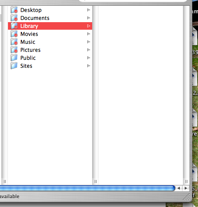Click the Documents folder icon

14,18
